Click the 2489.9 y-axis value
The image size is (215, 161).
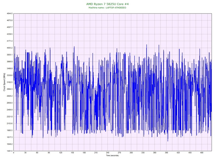pos(10,110)
